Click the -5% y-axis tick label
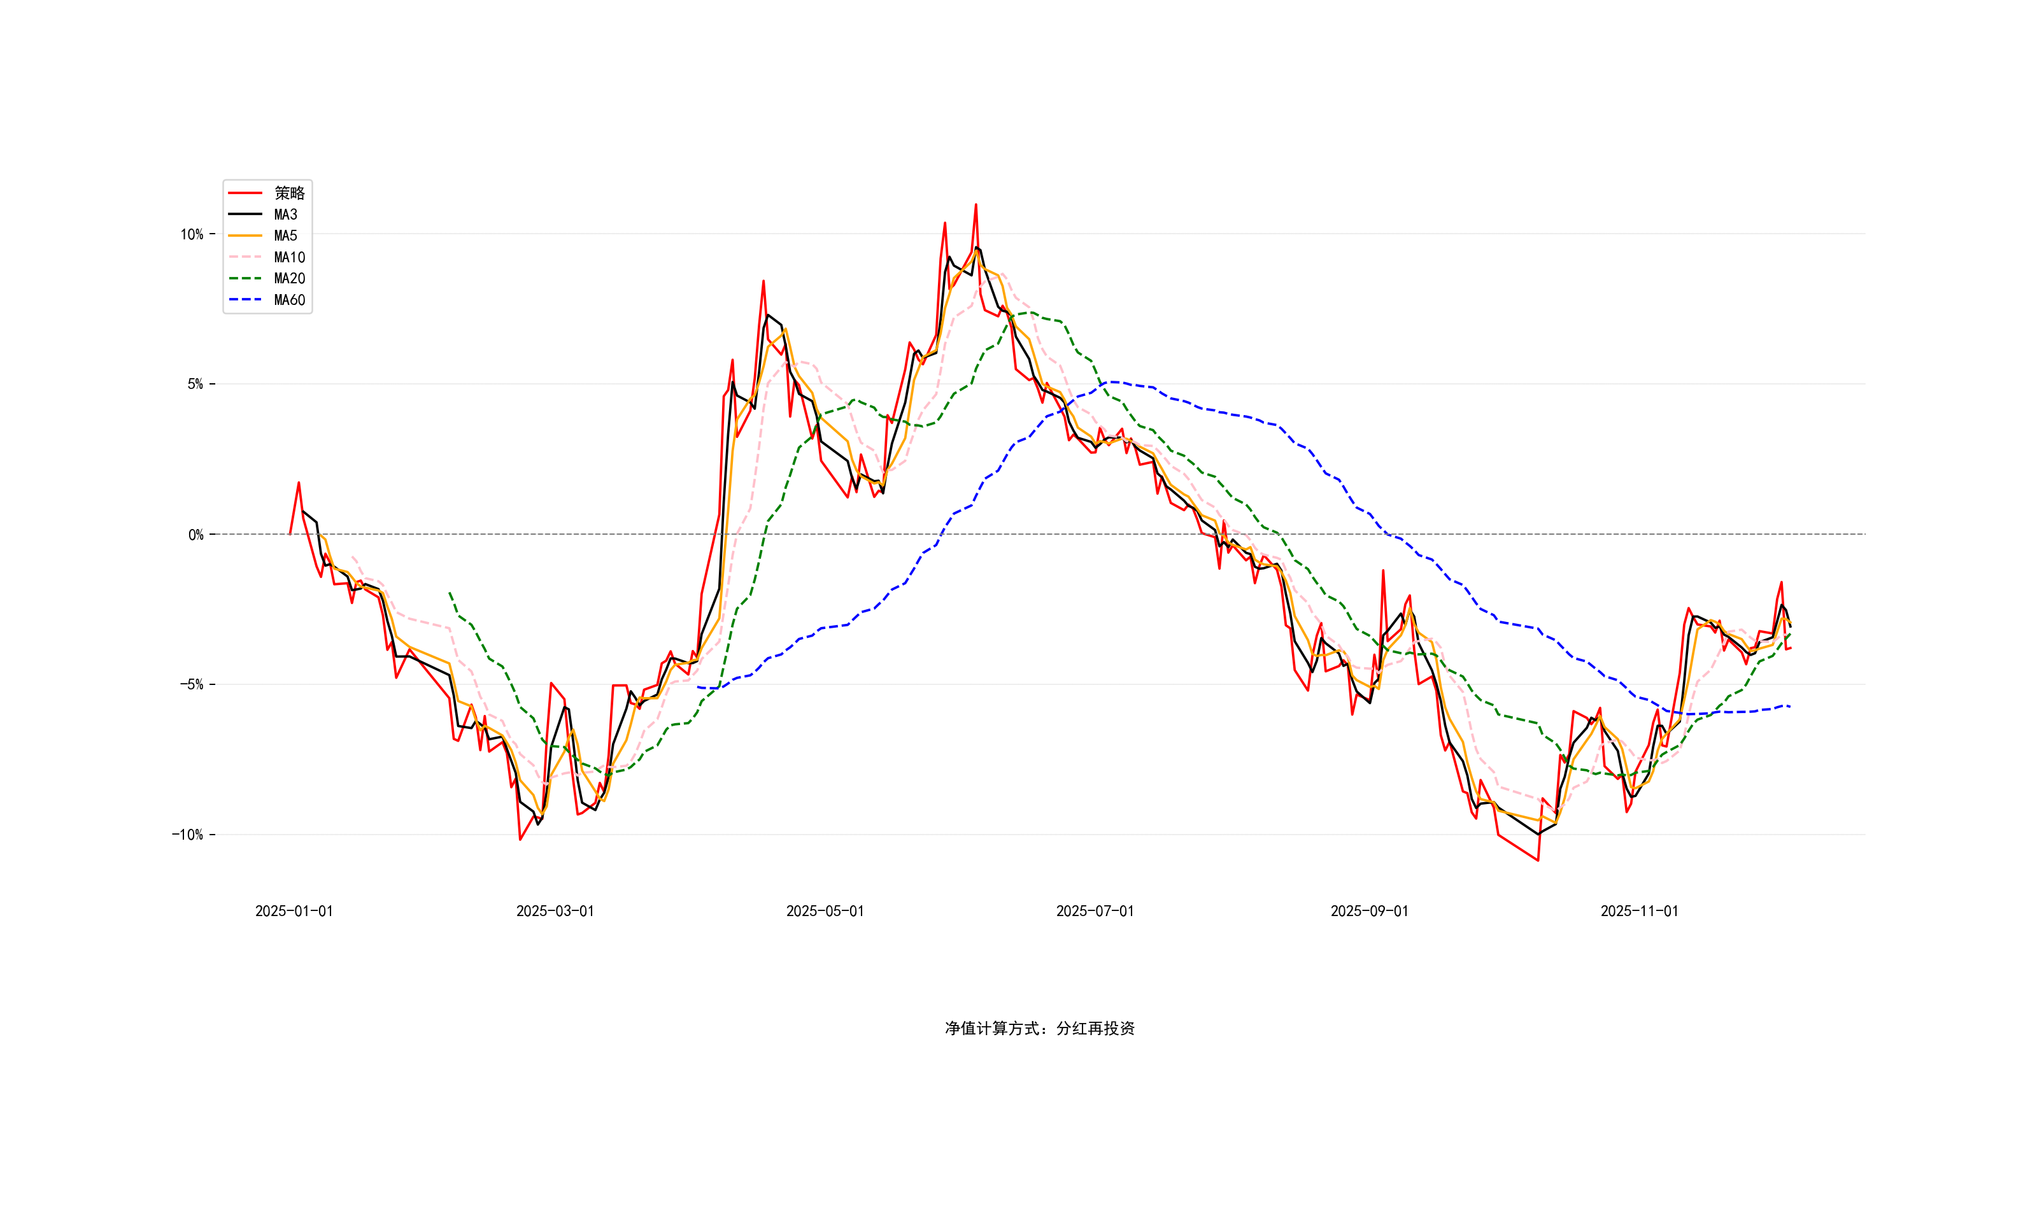The image size is (2037, 1207). point(191,684)
